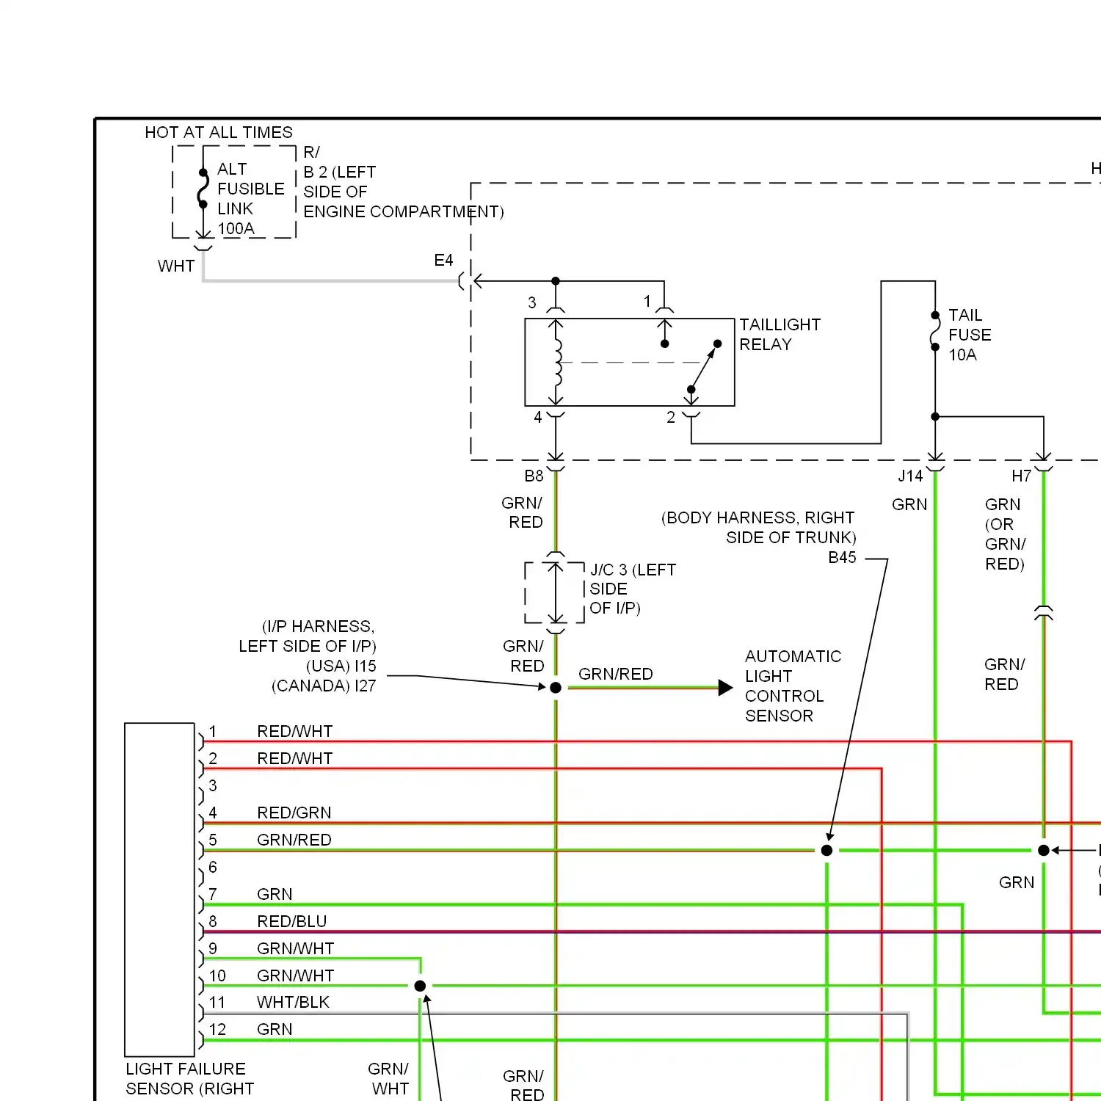This screenshot has height=1101, width=1101.
Task: Click the ALT fusible link fuse symbol
Action: tap(203, 189)
